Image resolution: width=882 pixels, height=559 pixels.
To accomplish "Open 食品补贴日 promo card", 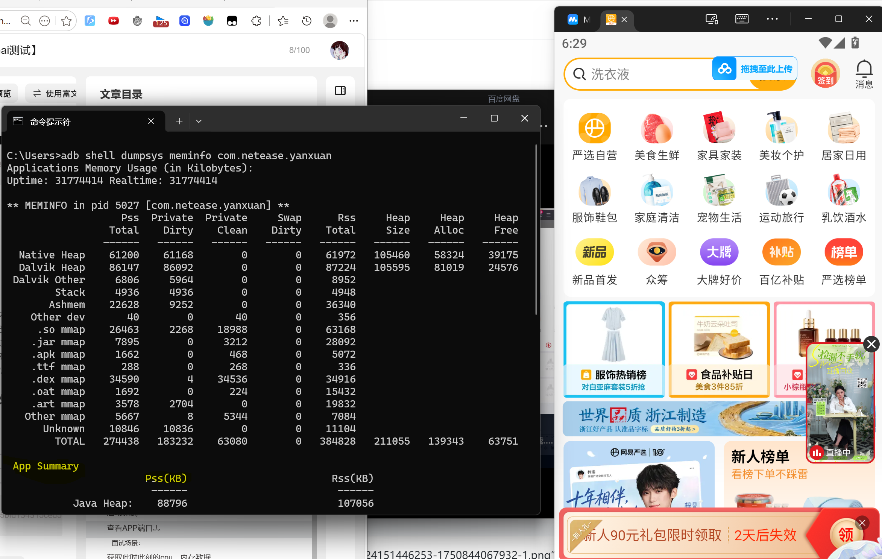I will [719, 349].
